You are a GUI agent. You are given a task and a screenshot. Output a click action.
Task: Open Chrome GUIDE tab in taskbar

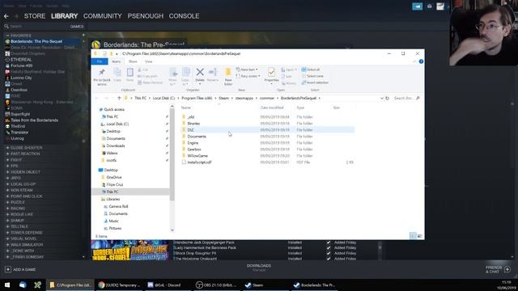pos(120,285)
